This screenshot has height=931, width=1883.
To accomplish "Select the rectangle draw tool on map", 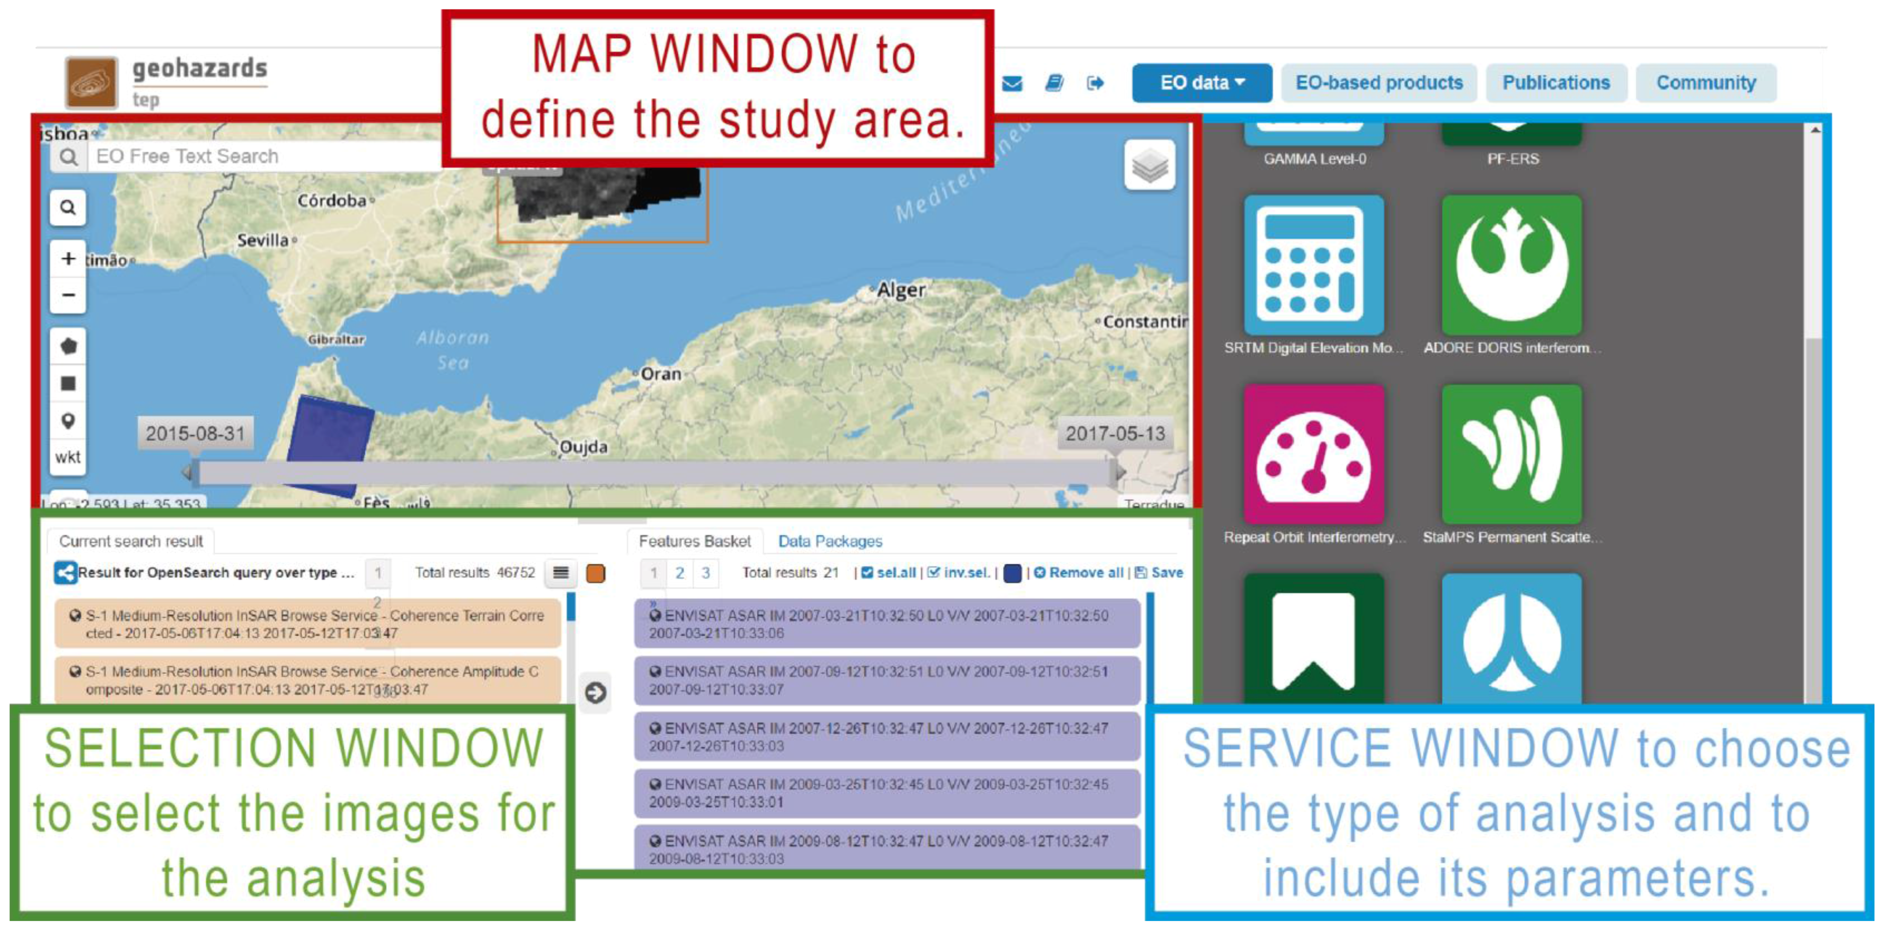I will tap(68, 383).
